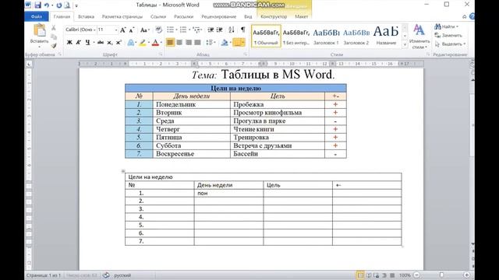
Task: Toggle underline Ч formatting
Action: pos(87,42)
